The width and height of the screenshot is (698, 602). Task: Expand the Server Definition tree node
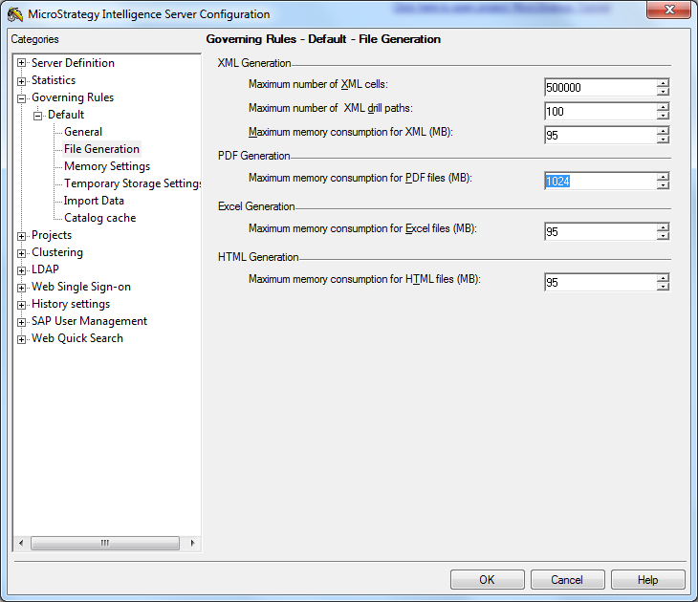pos(22,63)
